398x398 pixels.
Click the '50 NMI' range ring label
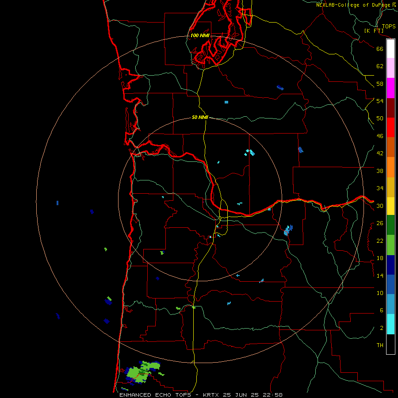click(x=200, y=117)
